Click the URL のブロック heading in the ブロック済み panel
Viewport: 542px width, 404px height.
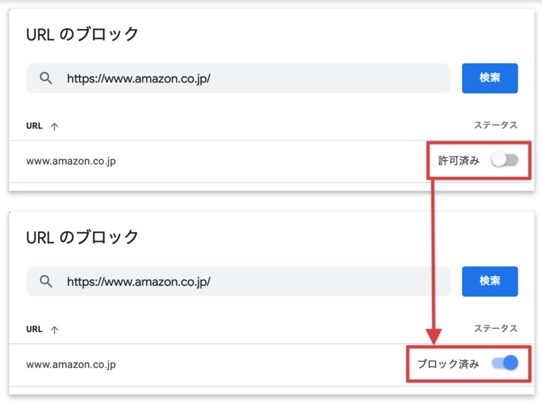[x=82, y=237]
